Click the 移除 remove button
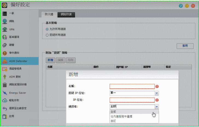Image resolution: width=199 pixels, height=127 pixels. pyautogui.click(x=71, y=60)
